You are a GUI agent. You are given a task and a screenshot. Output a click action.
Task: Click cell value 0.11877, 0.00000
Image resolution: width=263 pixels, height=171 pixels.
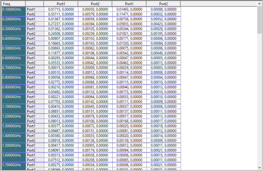(x=61, y=53)
